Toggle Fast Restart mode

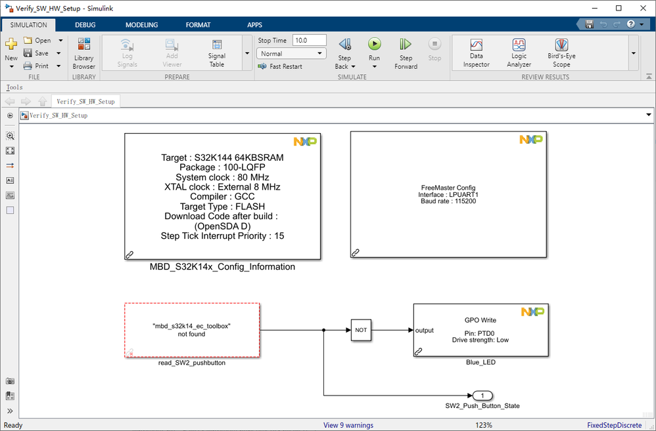pos(280,66)
